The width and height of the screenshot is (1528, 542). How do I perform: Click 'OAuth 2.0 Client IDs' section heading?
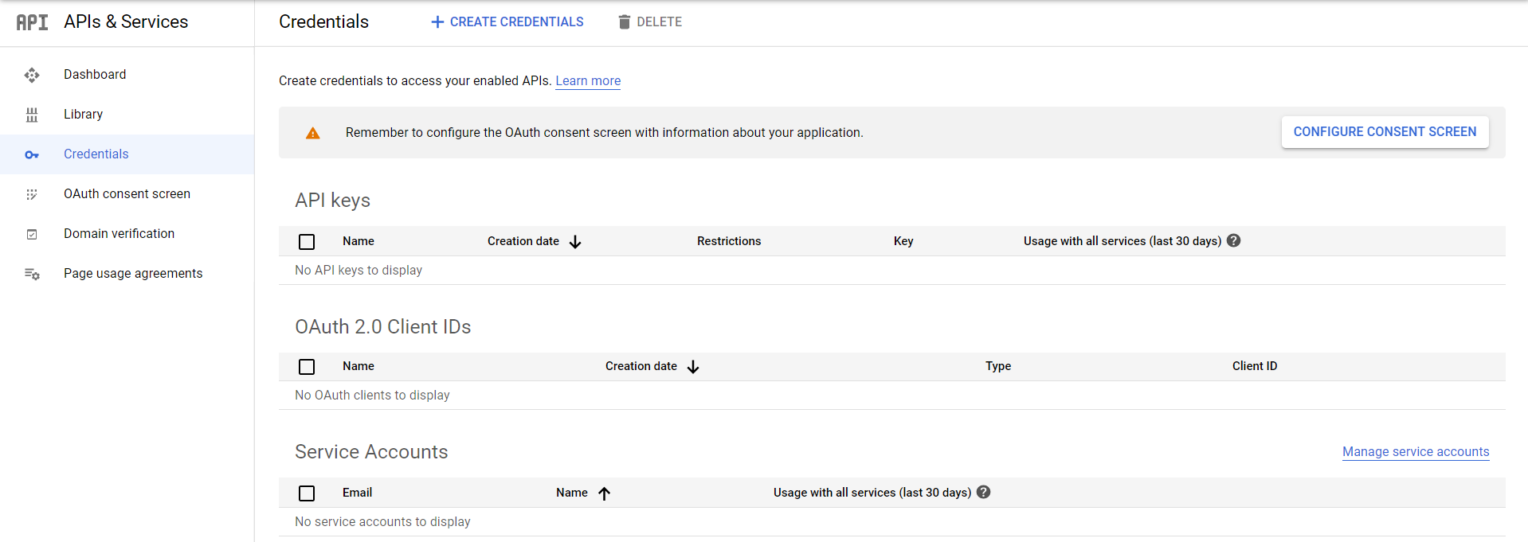(x=383, y=327)
